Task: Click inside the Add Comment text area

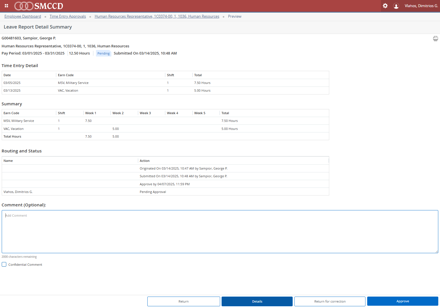Action: point(220,231)
